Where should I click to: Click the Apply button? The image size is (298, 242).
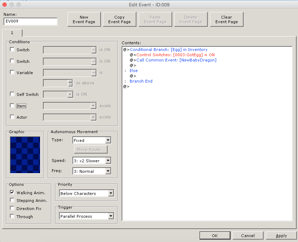point(281,236)
